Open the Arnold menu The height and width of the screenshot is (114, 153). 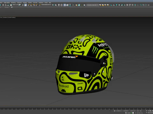point(46,3)
